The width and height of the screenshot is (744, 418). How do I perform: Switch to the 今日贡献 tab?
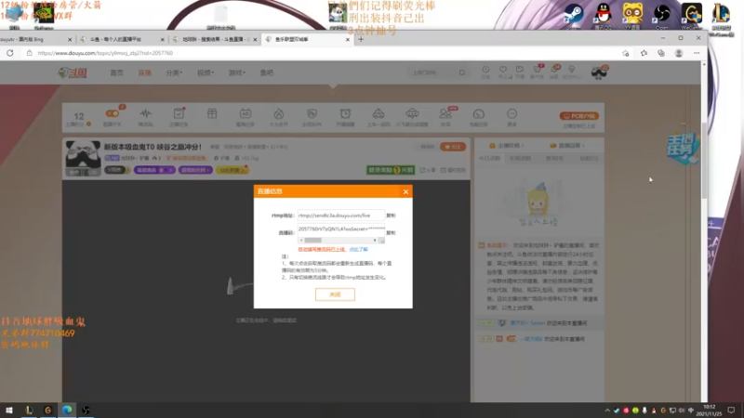(490, 158)
